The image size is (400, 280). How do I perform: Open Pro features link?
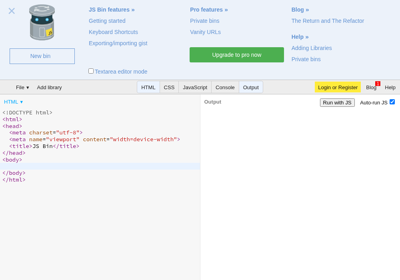click(x=209, y=10)
